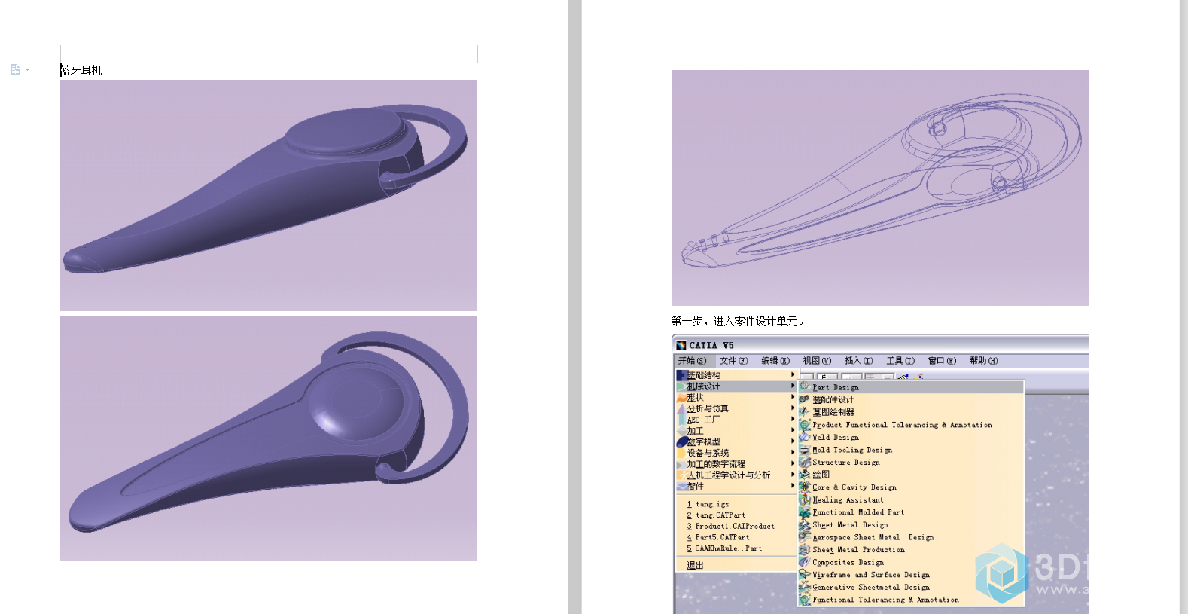Select the Healing Assistant workbench icon
This screenshot has width=1188, height=614.
click(x=804, y=499)
